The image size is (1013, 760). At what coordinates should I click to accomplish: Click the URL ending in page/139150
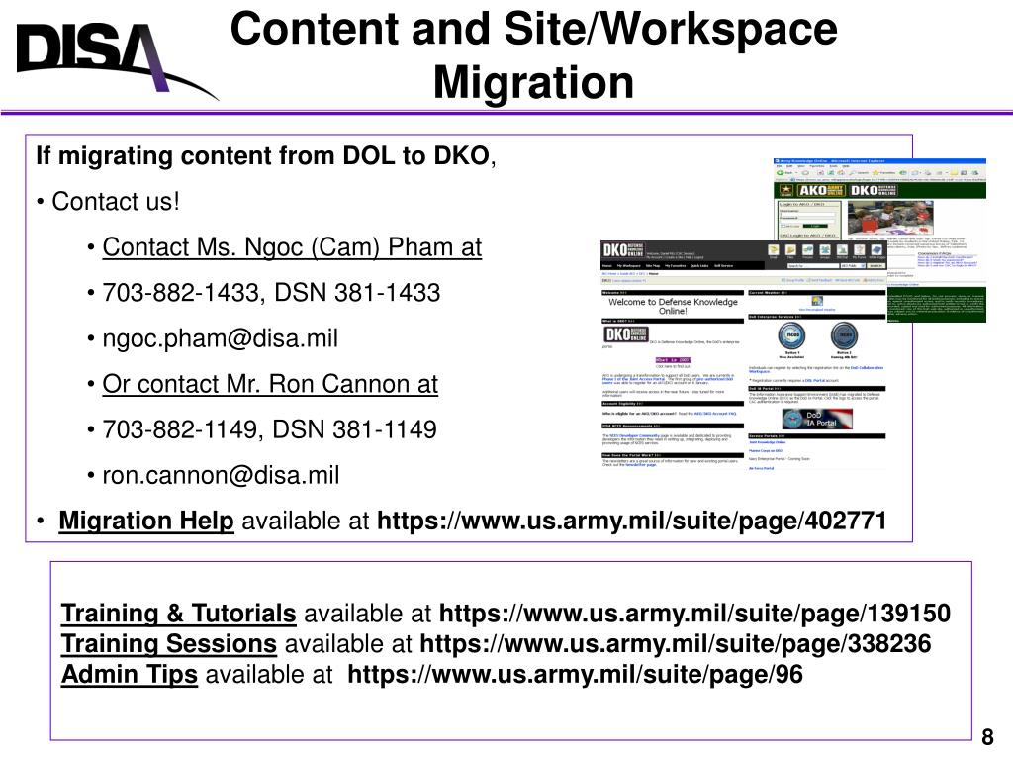coord(694,614)
